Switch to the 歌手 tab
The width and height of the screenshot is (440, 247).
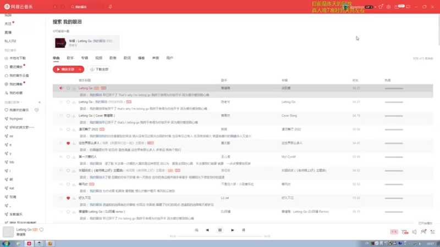(70, 58)
